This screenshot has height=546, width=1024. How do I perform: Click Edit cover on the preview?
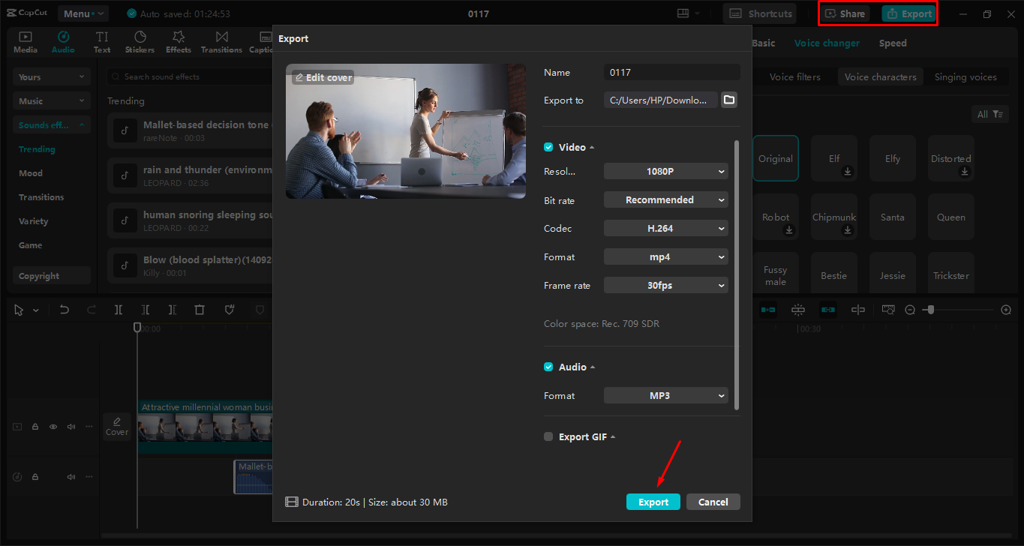[323, 77]
